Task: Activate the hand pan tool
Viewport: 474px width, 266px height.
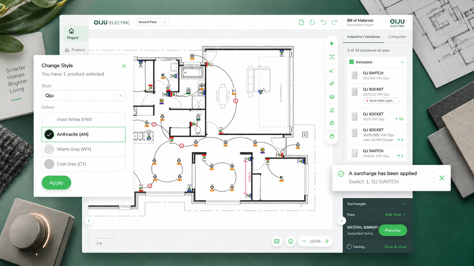Action: pyautogui.click(x=332, y=136)
